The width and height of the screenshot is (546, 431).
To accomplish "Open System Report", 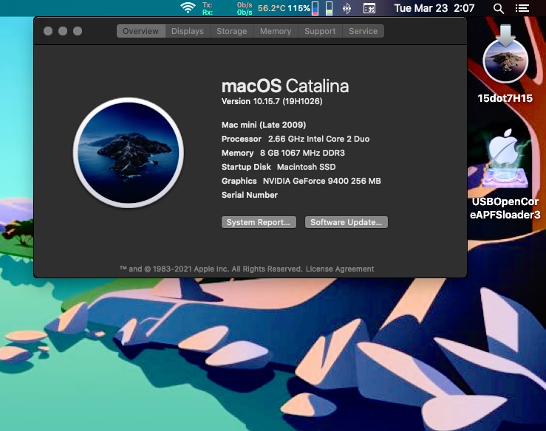I will (259, 222).
